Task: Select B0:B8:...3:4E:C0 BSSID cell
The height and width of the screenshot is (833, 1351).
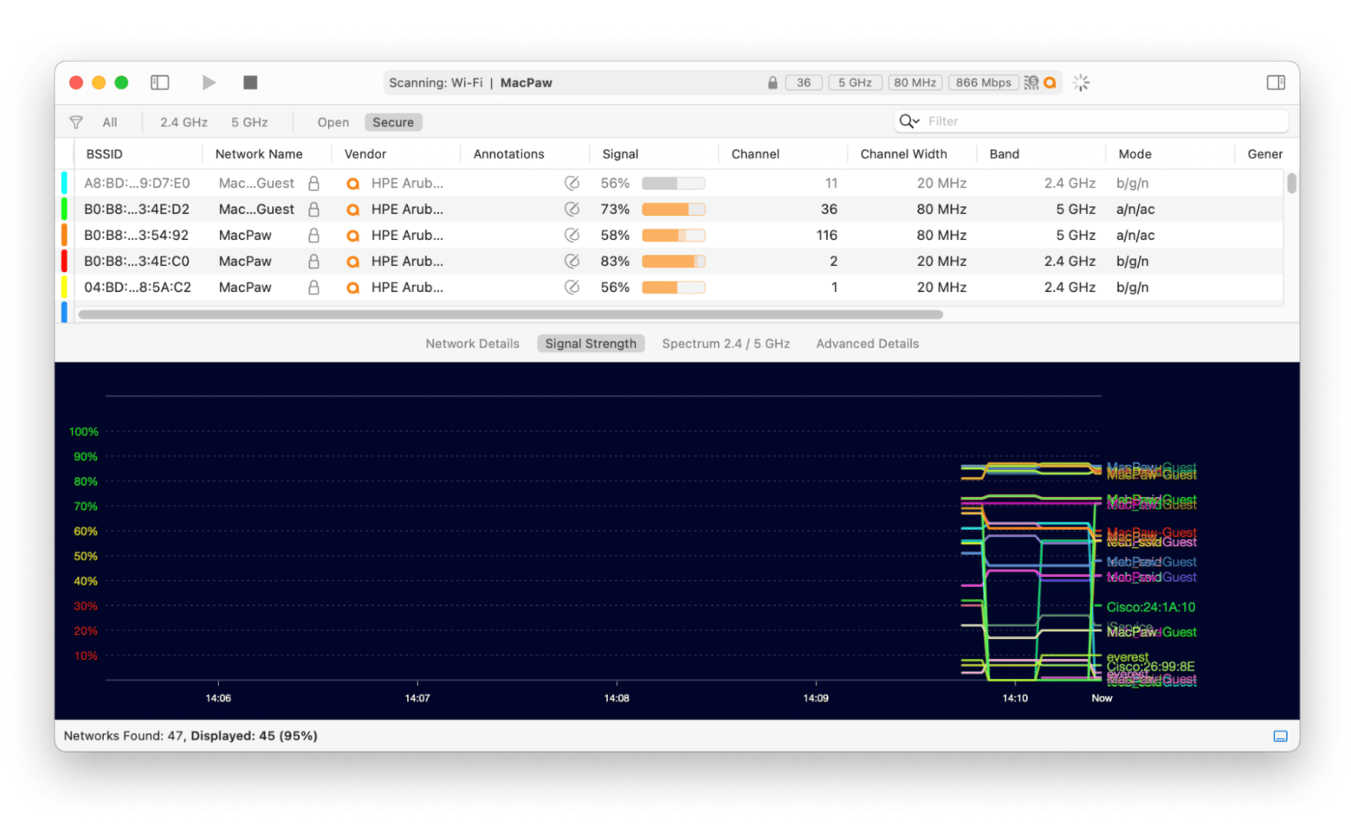Action: [x=137, y=261]
